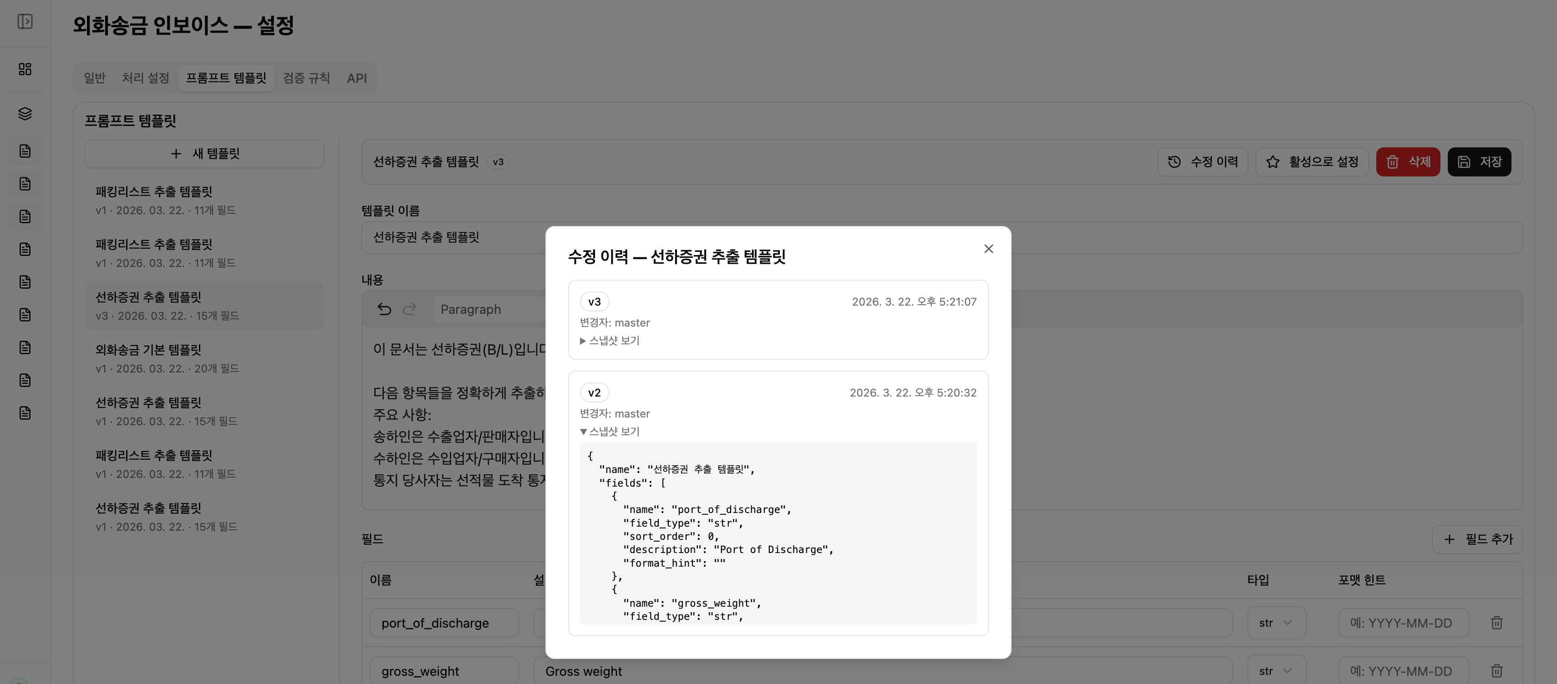Click the port_of_discharge name input field
Image resolution: width=1557 pixels, height=684 pixels.
click(443, 623)
